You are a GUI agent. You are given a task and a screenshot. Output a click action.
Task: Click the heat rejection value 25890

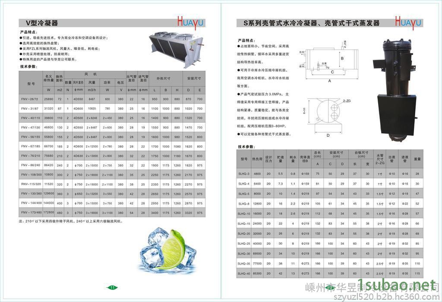48,99
